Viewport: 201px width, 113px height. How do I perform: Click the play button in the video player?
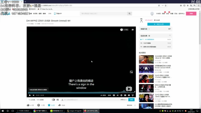[30, 95]
